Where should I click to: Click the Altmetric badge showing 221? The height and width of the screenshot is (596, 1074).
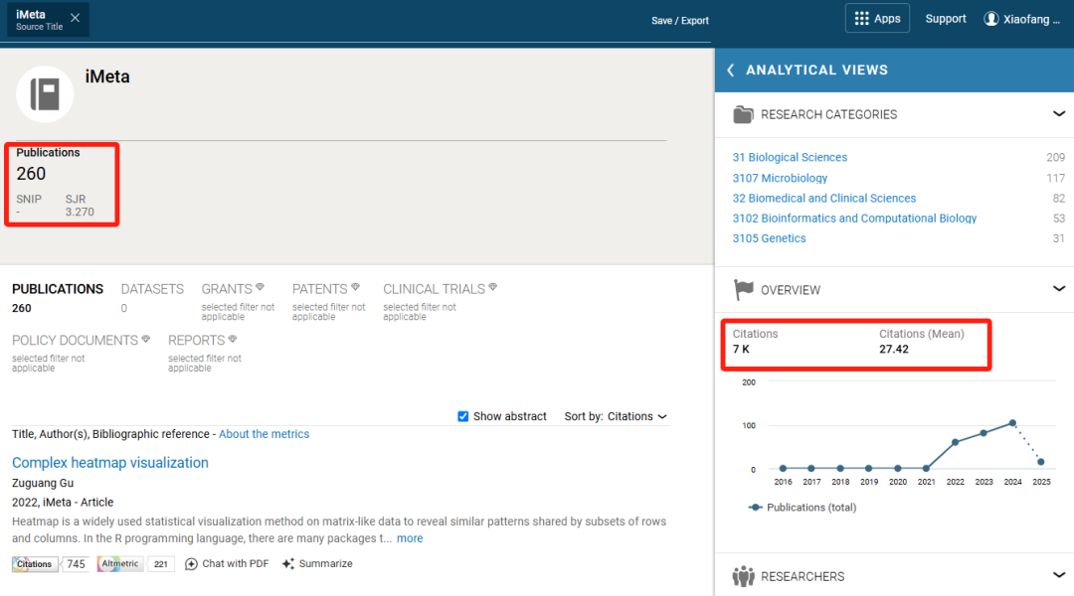(x=135, y=564)
